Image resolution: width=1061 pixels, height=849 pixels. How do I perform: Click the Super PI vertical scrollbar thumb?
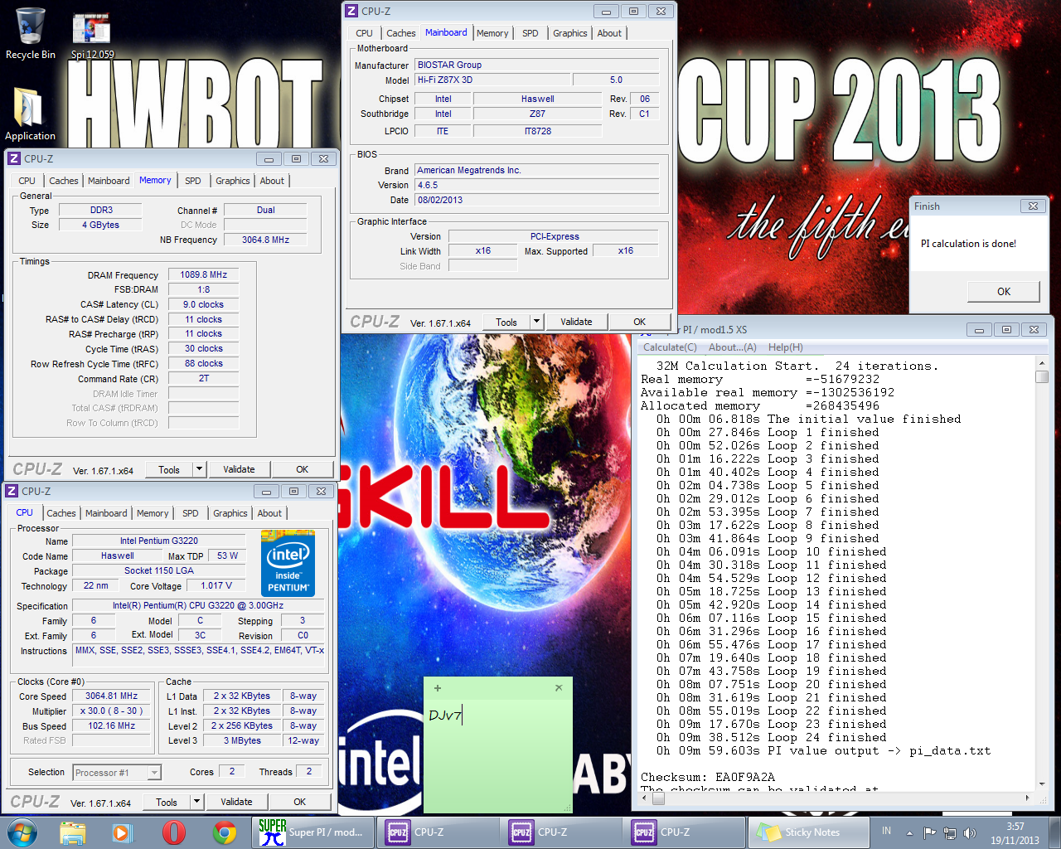pyautogui.click(x=1042, y=376)
